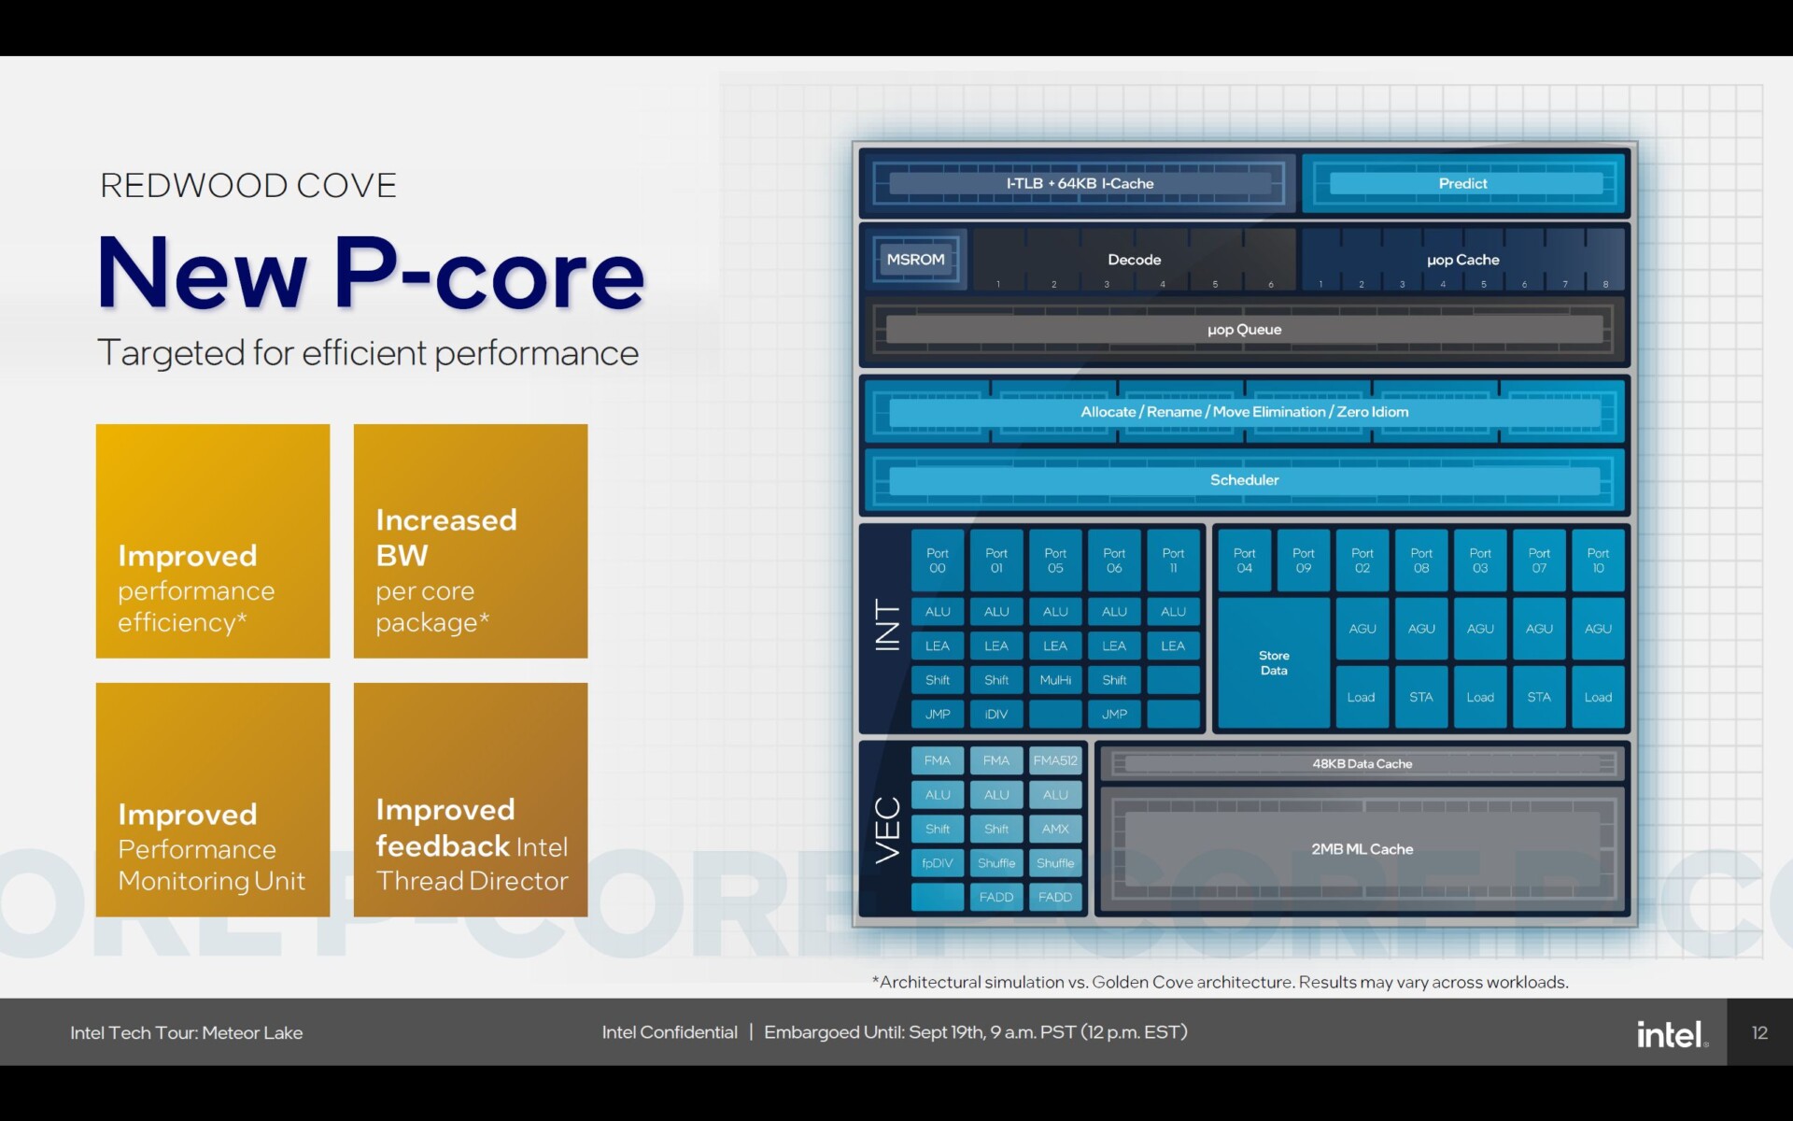
Task: Click the "Port 03" block
Action: (1480, 560)
